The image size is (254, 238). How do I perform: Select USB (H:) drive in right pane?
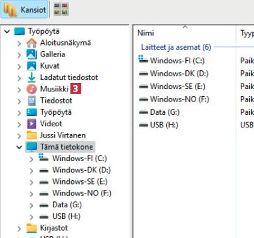pos(159,125)
